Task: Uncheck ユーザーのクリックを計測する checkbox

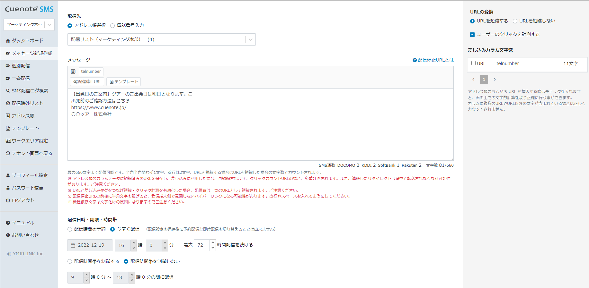Action: tap(472, 35)
